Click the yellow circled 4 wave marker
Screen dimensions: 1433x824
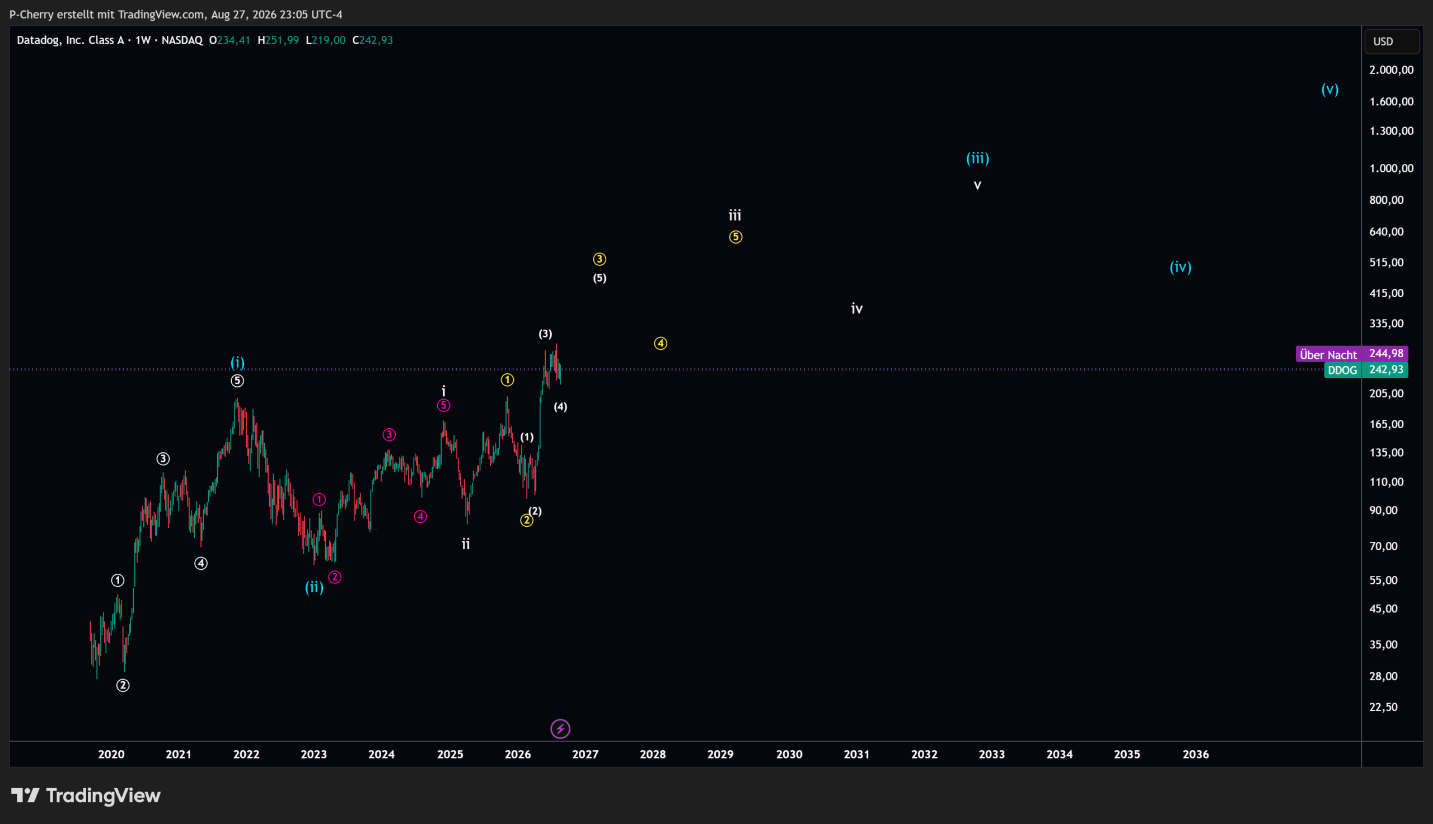point(661,344)
